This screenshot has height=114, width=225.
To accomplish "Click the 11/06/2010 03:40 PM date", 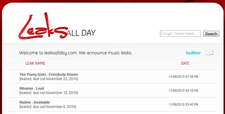I will [x=183, y=104].
